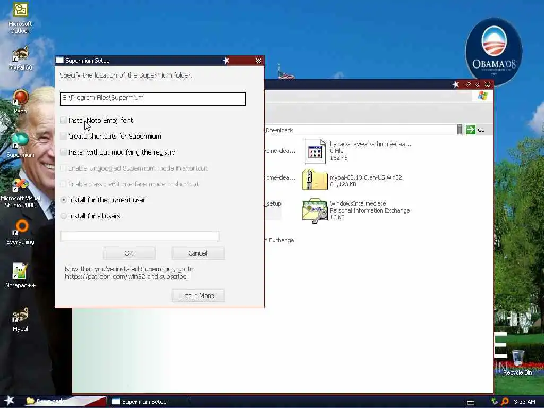This screenshot has width=544, height=408.
Task: Click star icon in Supermium Setup title bar
Action: click(x=226, y=61)
